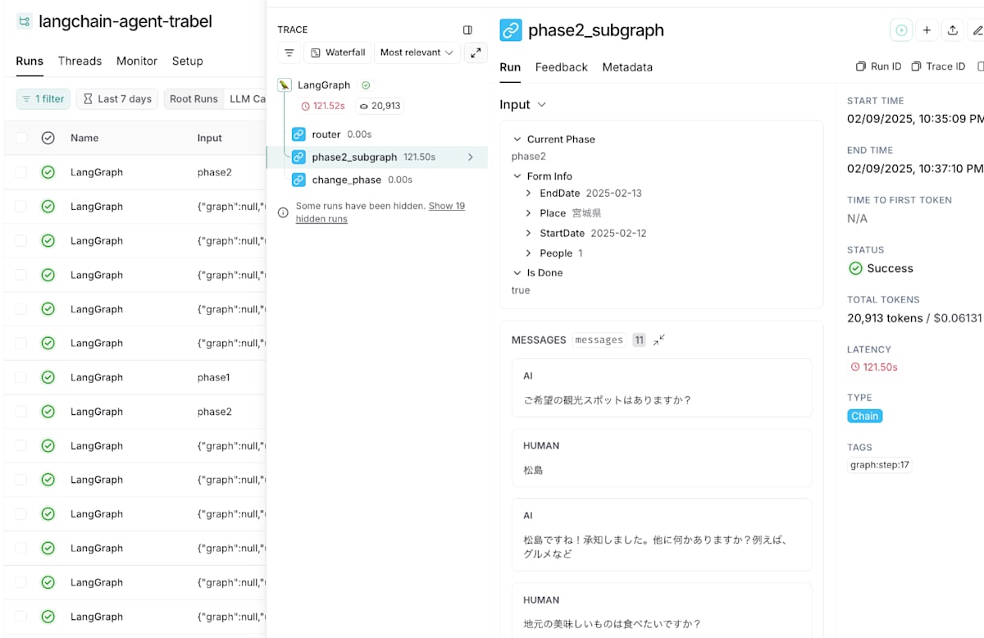Collapse the Current Phase field
This screenshot has width=984, height=638.
(x=517, y=139)
